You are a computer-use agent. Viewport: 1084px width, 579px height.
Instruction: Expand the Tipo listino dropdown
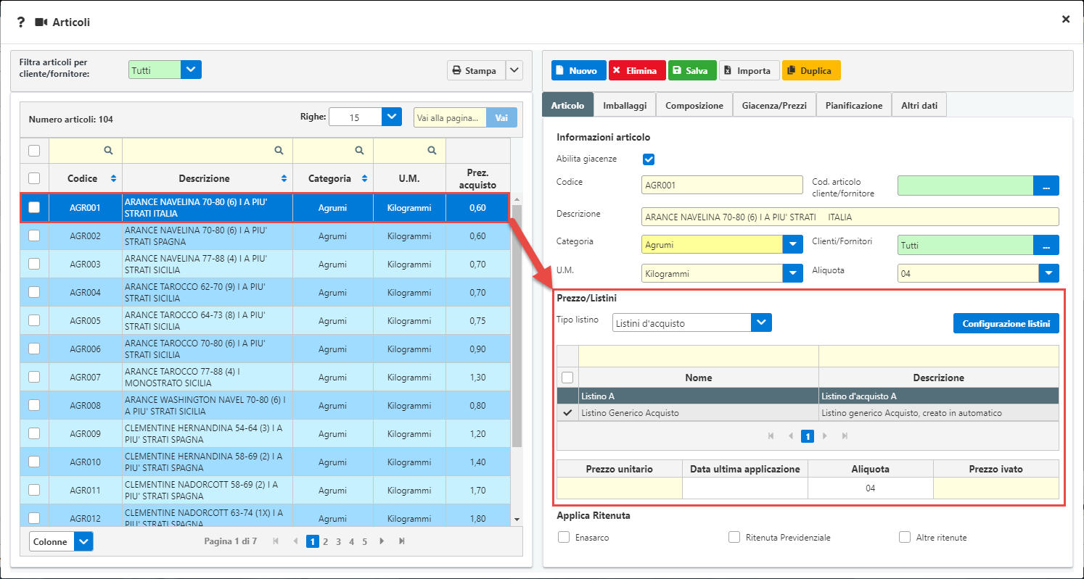(761, 323)
